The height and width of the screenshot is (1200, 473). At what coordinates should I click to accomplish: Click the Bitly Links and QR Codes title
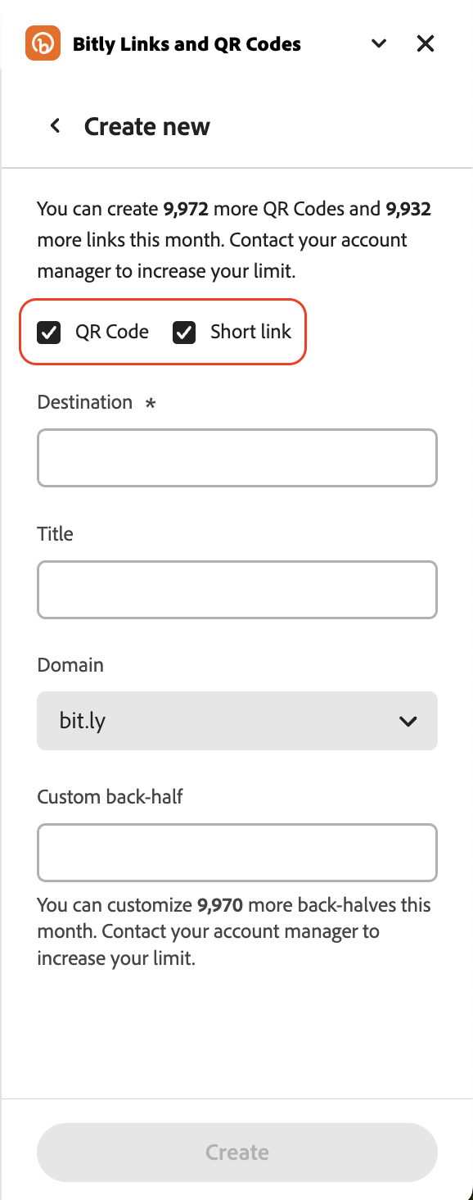click(187, 44)
